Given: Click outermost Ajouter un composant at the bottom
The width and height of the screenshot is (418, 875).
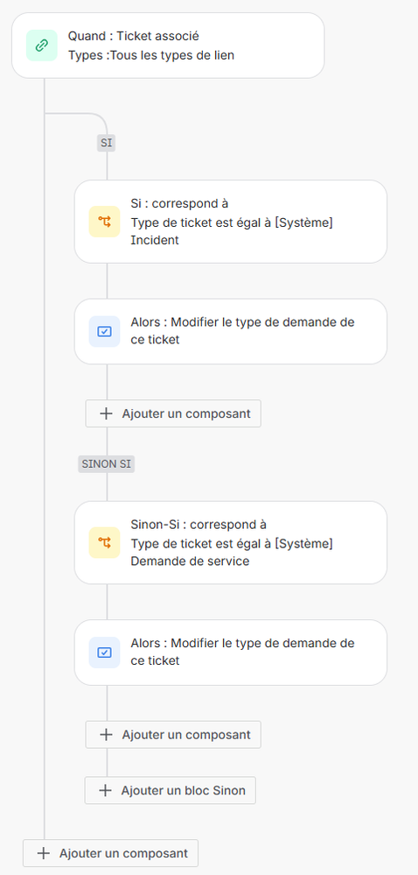Looking at the screenshot, I should 110,853.
